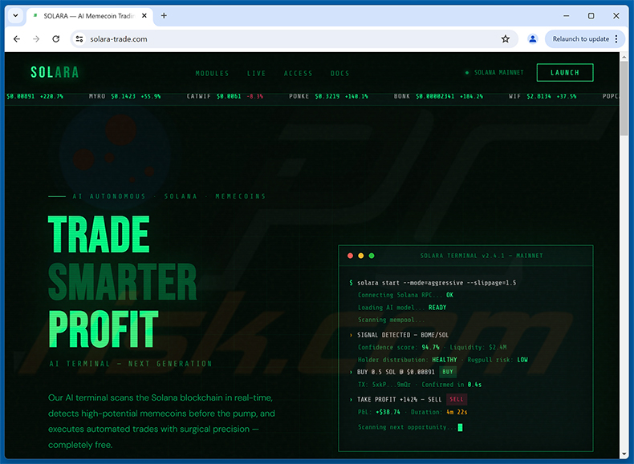634x464 pixels.
Task: Minimize the browser window
Action: coord(566,16)
